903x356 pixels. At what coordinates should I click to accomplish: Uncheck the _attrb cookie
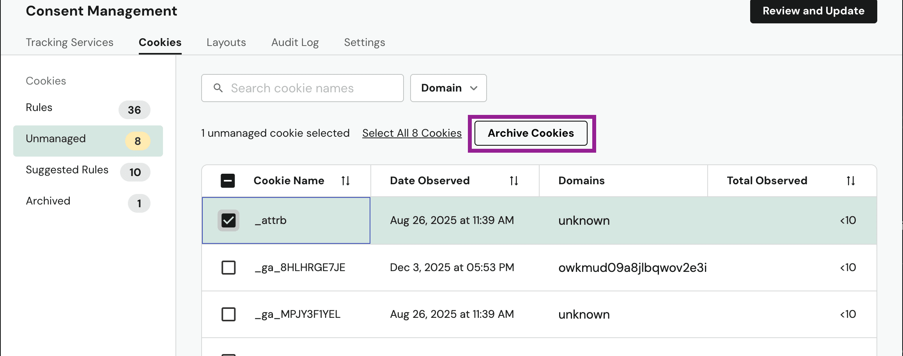point(228,220)
